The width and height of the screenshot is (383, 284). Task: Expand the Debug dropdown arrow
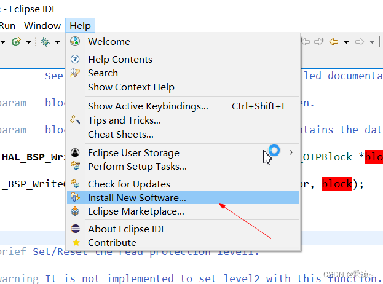[x=57, y=42]
